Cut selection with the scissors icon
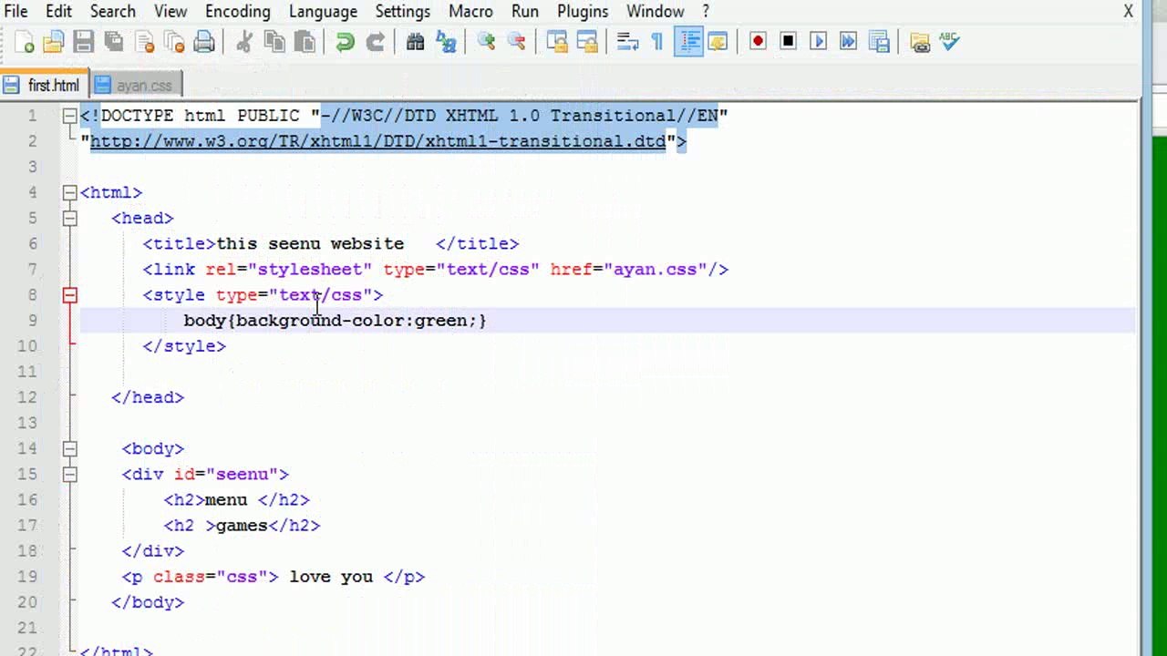The image size is (1167, 656). pyautogui.click(x=243, y=42)
